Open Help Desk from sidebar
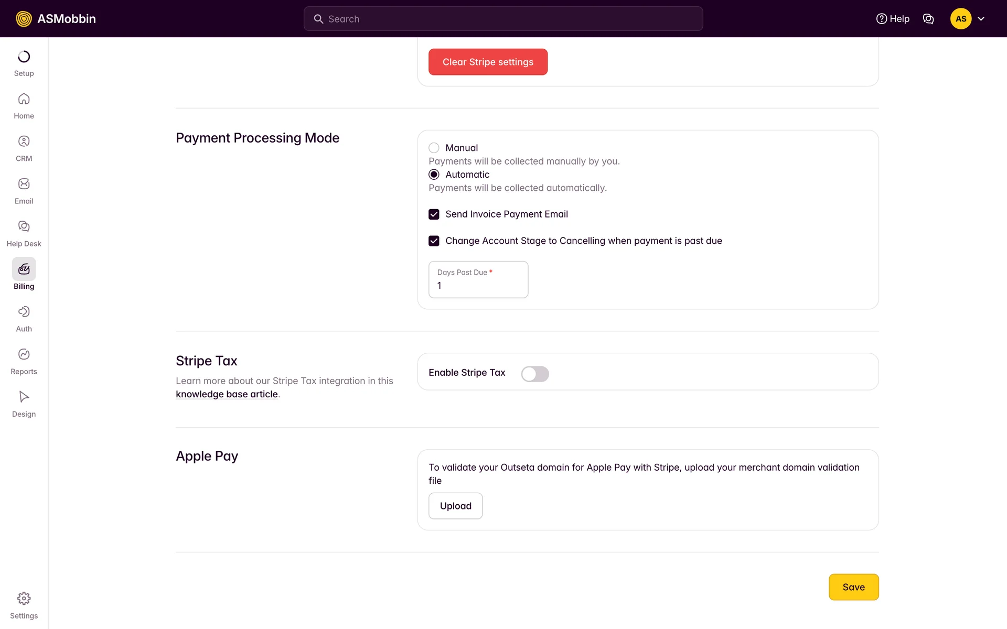1007x629 pixels. pyautogui.click(x=24, y=226)
